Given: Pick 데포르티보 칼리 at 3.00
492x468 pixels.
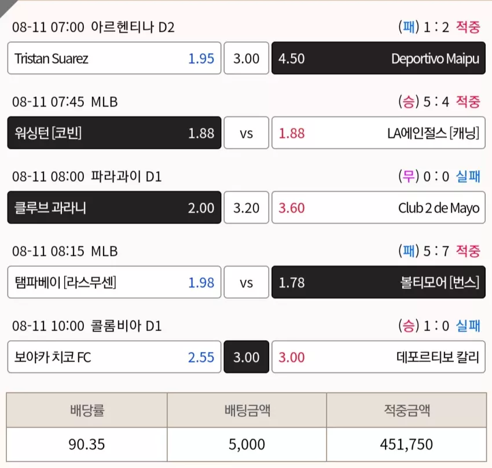Looking at the screenshot, I should click(379, 357).
